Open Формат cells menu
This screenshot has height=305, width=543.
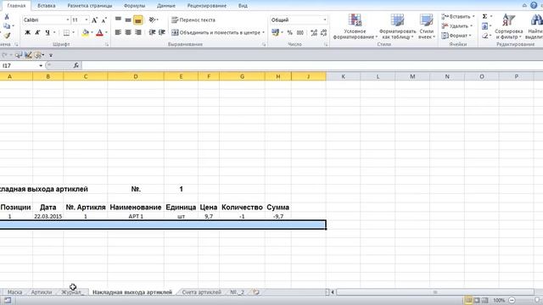pyautogui.click(x=456, y=36)
